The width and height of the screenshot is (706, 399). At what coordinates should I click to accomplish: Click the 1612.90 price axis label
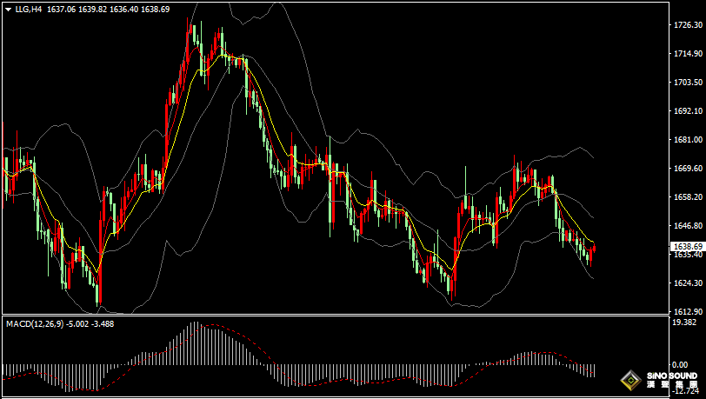(688, 311)
